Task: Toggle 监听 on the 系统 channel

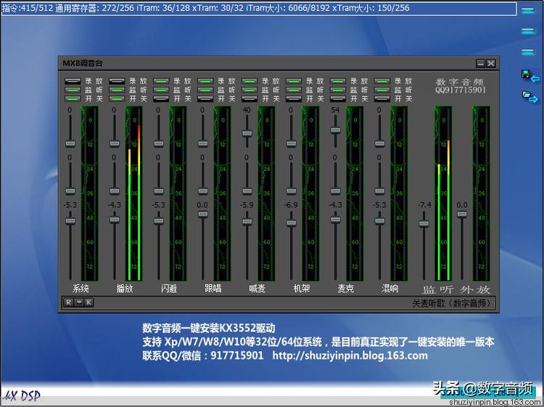Action: 73,90
